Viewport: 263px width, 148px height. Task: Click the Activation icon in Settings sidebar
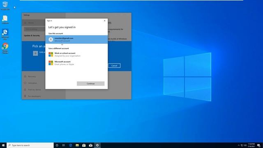25,83
